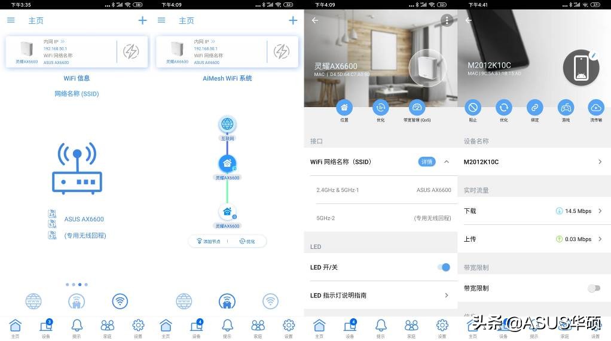Tap AiMesh WiFi 系统 heading
This screenshot has height=341, width=611.
[x=227, y=78]
